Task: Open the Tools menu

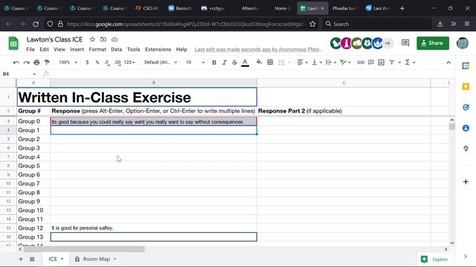Action: (134, 50)
